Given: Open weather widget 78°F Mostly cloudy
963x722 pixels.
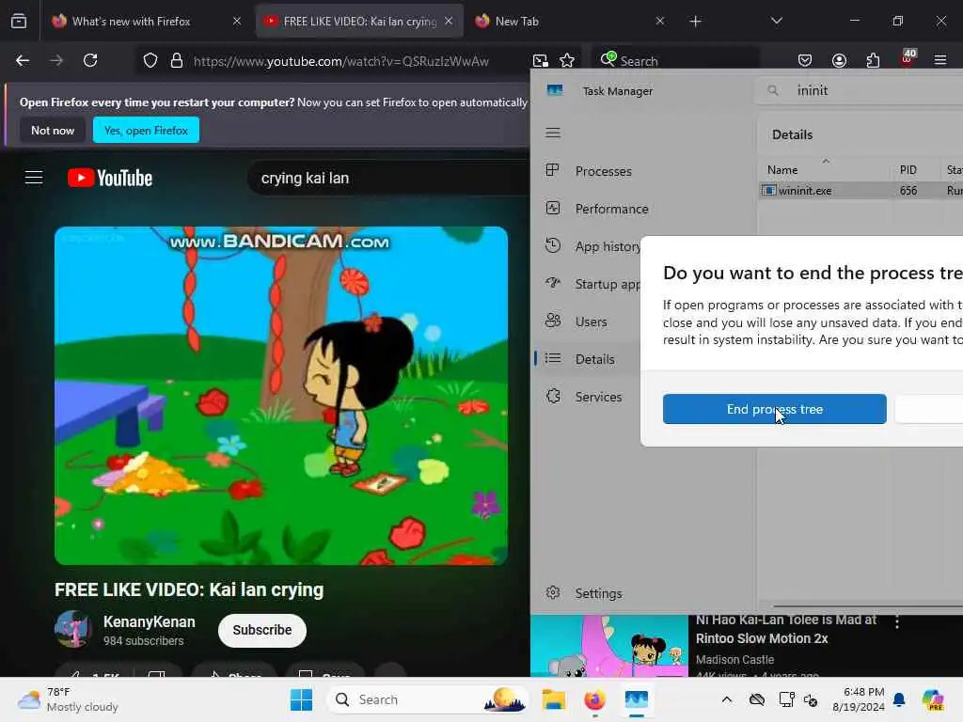Looking at the screenshot, I should pos(69,699).
